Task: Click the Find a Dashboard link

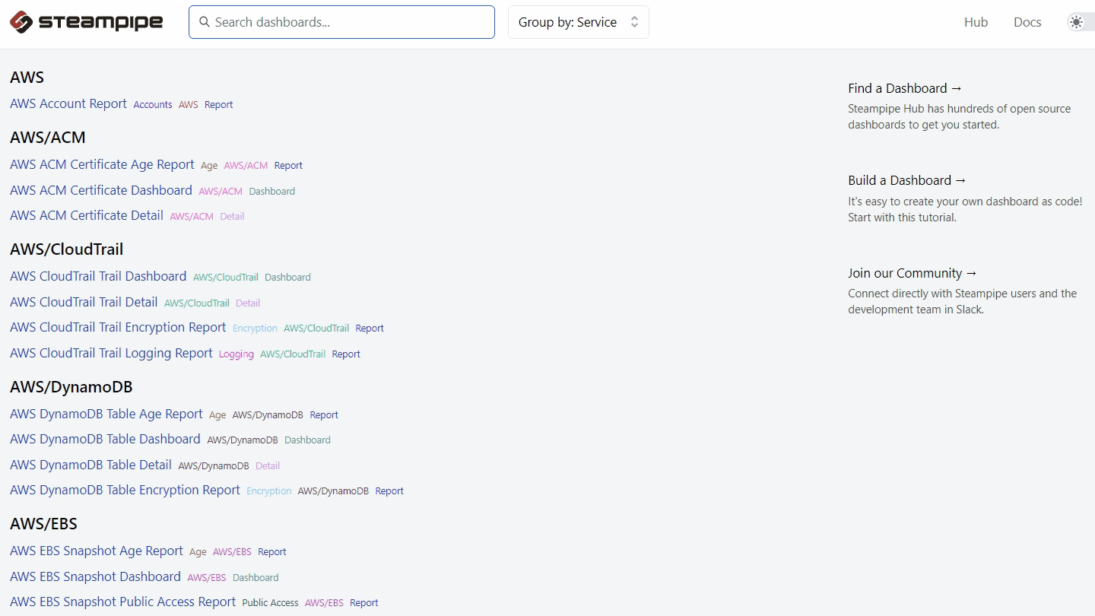Action: tap(905, 88)
